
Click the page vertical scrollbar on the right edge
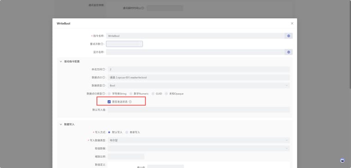350,45
